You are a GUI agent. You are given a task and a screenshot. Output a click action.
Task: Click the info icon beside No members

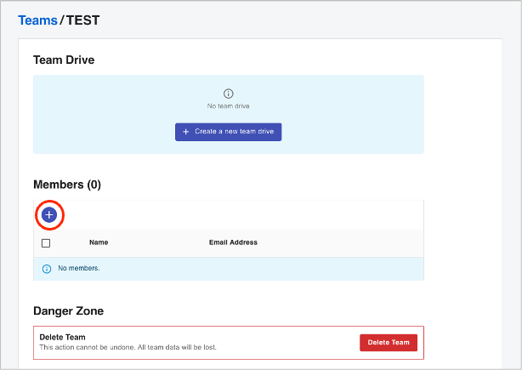pyautogui.click(x=47, y=268)
